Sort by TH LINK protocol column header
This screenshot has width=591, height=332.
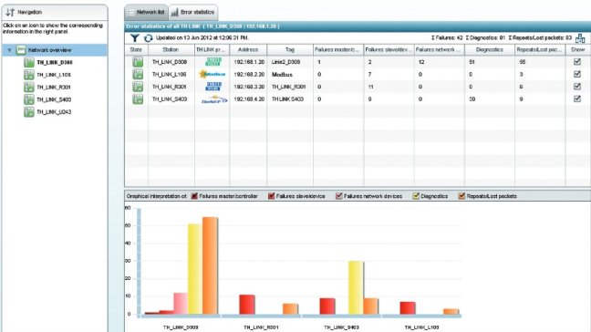(212, 50)
